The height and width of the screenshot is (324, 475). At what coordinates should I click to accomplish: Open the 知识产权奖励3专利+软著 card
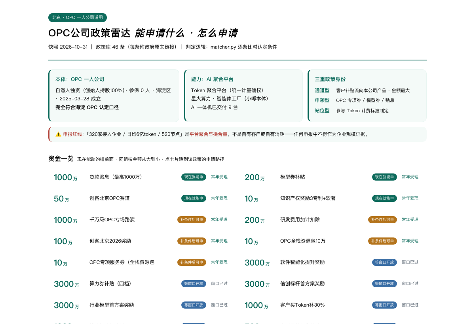click(x=333, y=198)
